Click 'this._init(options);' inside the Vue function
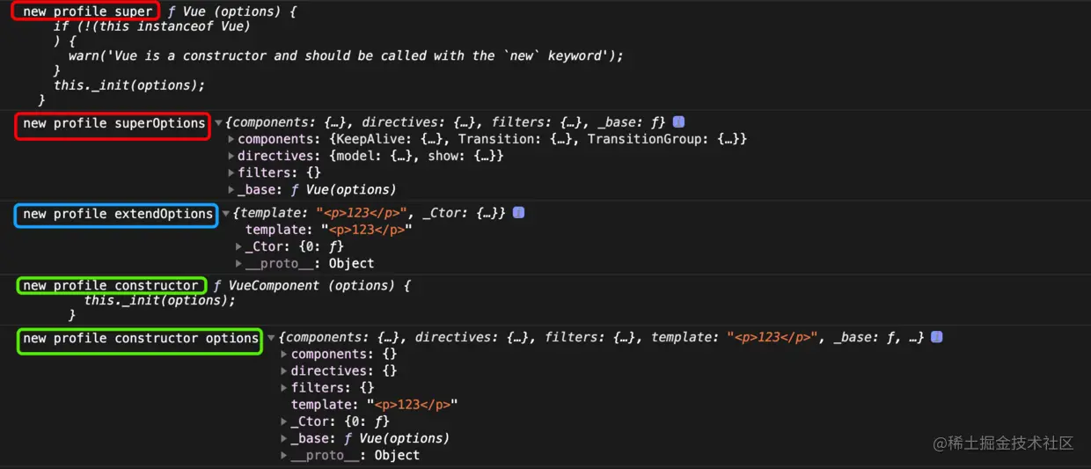This screenshot has height=469, width=1091. pos(129,85)
